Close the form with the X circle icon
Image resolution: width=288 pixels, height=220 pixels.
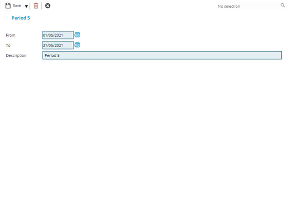click(48, 6)
